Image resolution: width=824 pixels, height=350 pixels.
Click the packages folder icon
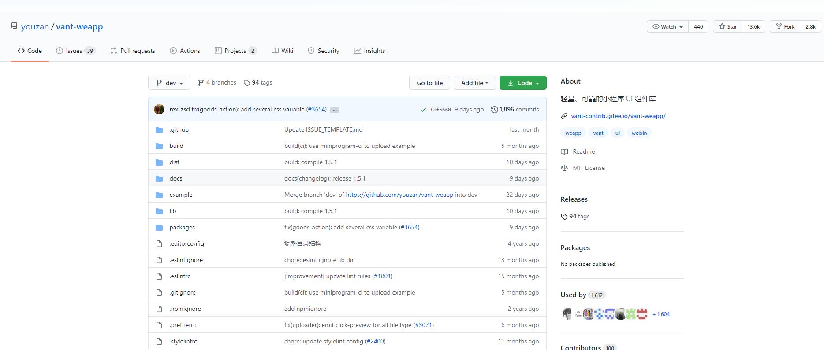coord(159,228)
